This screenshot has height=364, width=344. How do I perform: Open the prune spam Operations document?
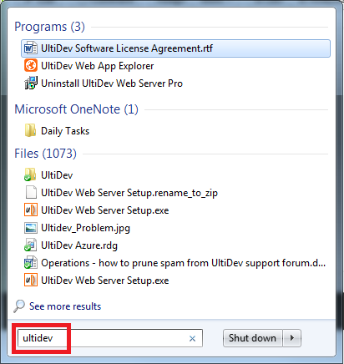(175, 263)
